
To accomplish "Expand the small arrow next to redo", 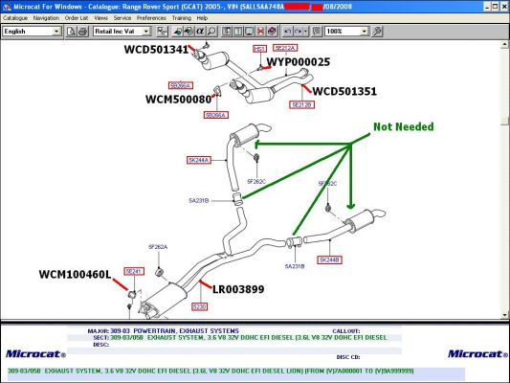I will 305,32.
